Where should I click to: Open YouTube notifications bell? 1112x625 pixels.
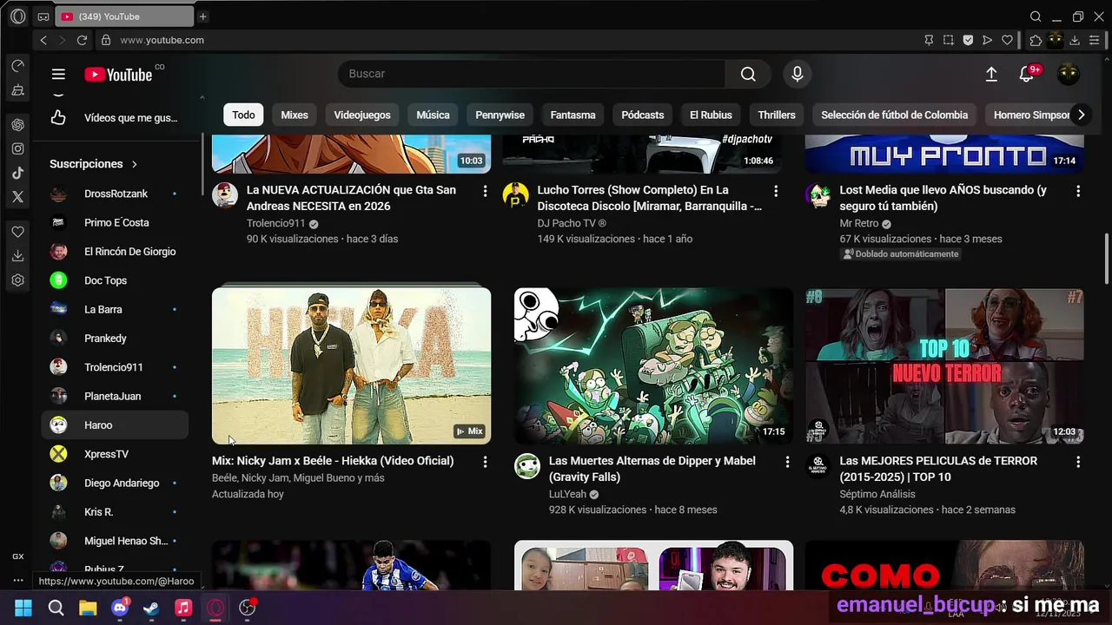pyautogui.click(x=1027, y=75)
